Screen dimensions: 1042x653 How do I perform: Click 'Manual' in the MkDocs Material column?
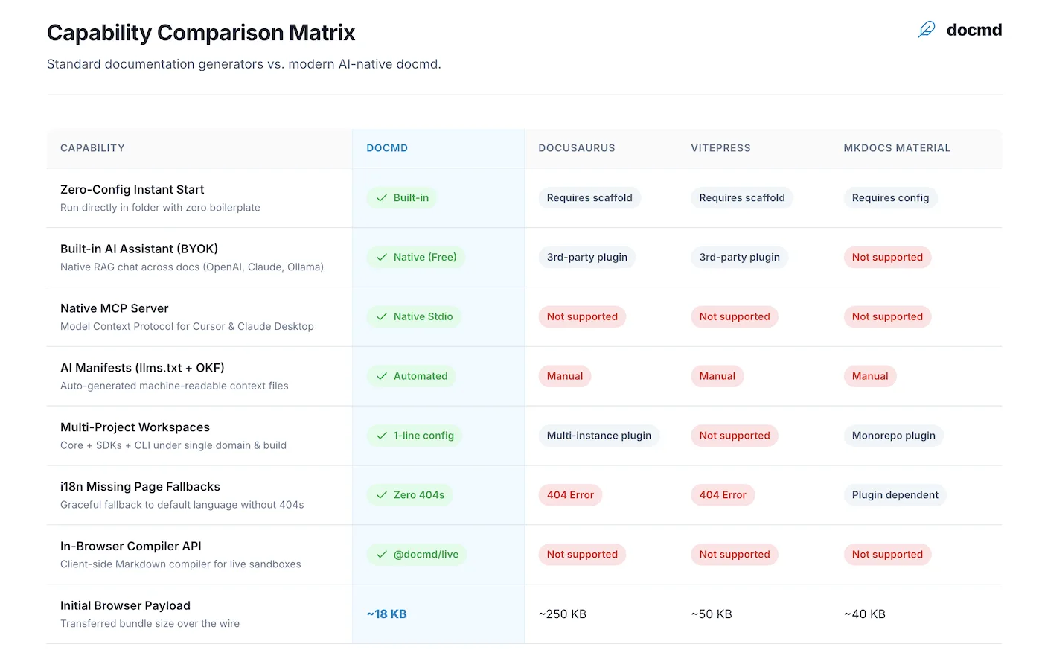click(x=870, y=377)
